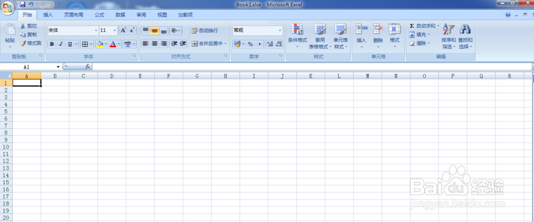Switch to the Page Layout (页面布局) tab

[x=74, y=15]
